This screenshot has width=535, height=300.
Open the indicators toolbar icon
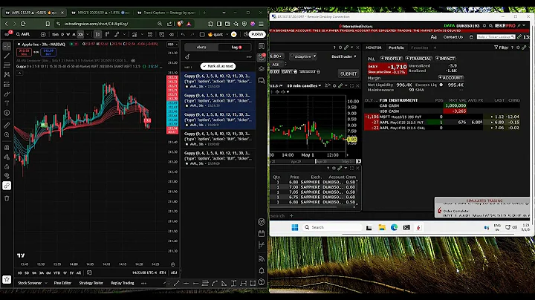click(134, 34)
